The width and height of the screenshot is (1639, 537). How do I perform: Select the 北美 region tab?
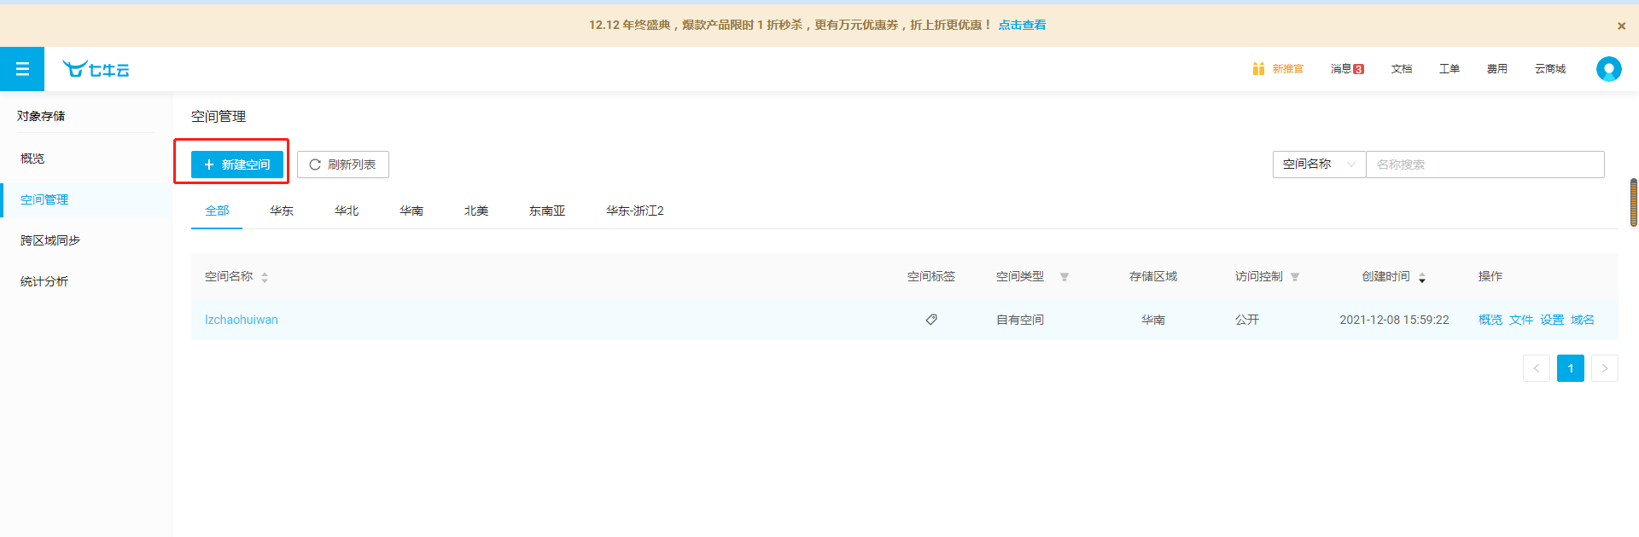pyautogui.click(x=476, y=211)
